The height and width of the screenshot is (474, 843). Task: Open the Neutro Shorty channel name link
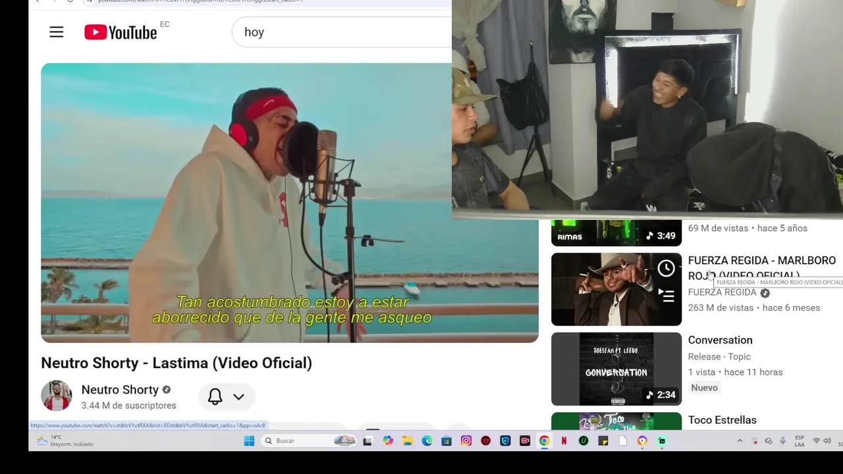(x=120, y=390)
